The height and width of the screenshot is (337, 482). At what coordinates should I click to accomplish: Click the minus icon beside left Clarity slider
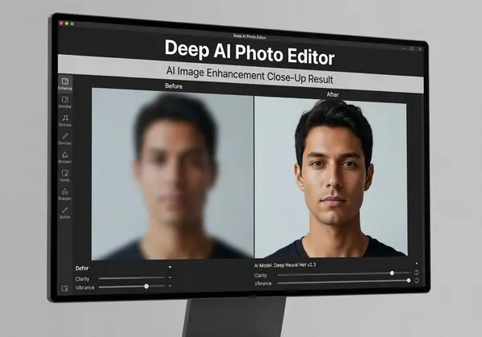[x=170, y=277]
